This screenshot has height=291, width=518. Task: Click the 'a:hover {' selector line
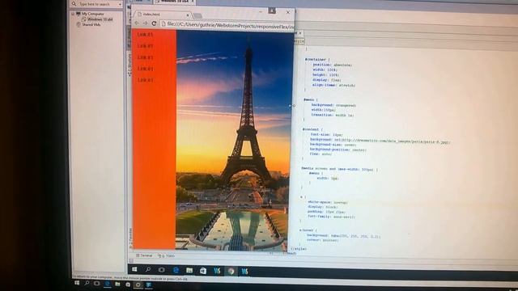point(308,230)
